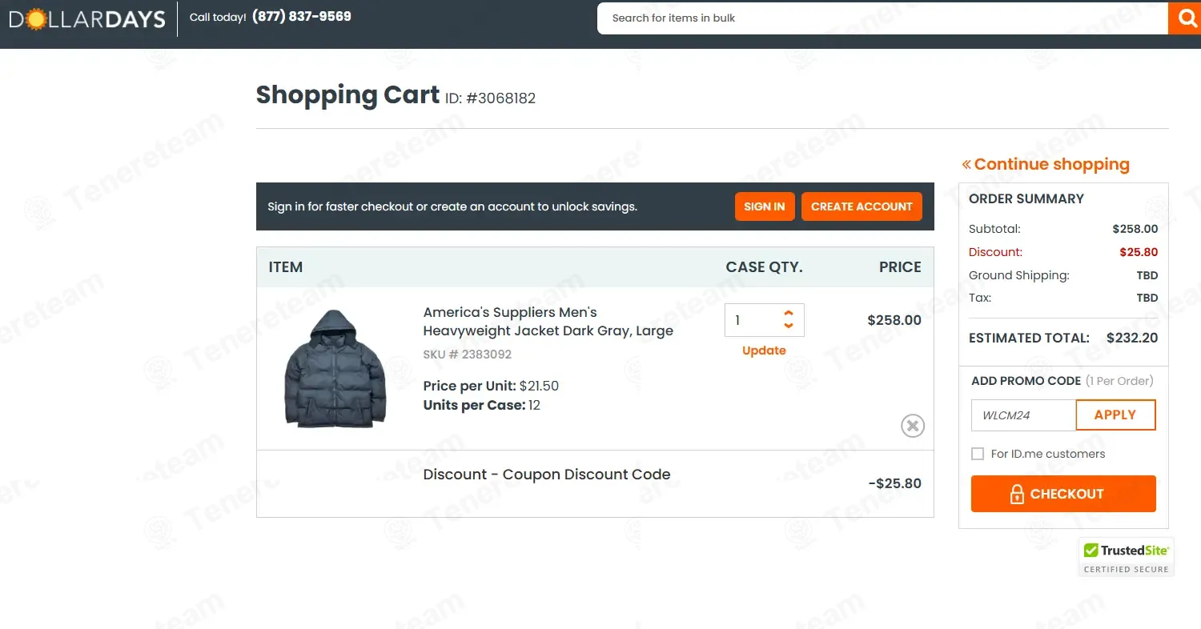1201x629 pixels.
Task: Click the ADD PROMO CODE label
Action: tap(1026, 381)
